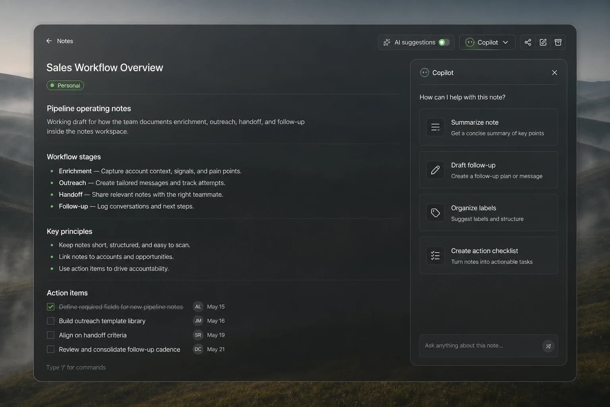The image size is (610, 407).
Task: Click the archive box icon
Action: pyautogui.click(x=558, y=42)
